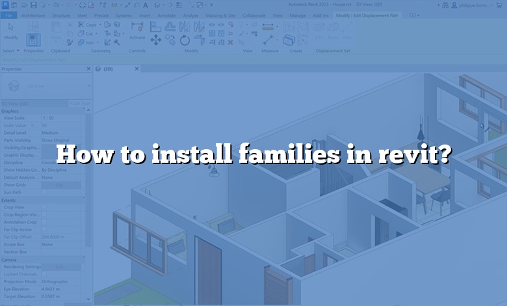Switch to the Massing & Site ribbon tab
This screenshot has width=507, height=306.
click(220, 16)
